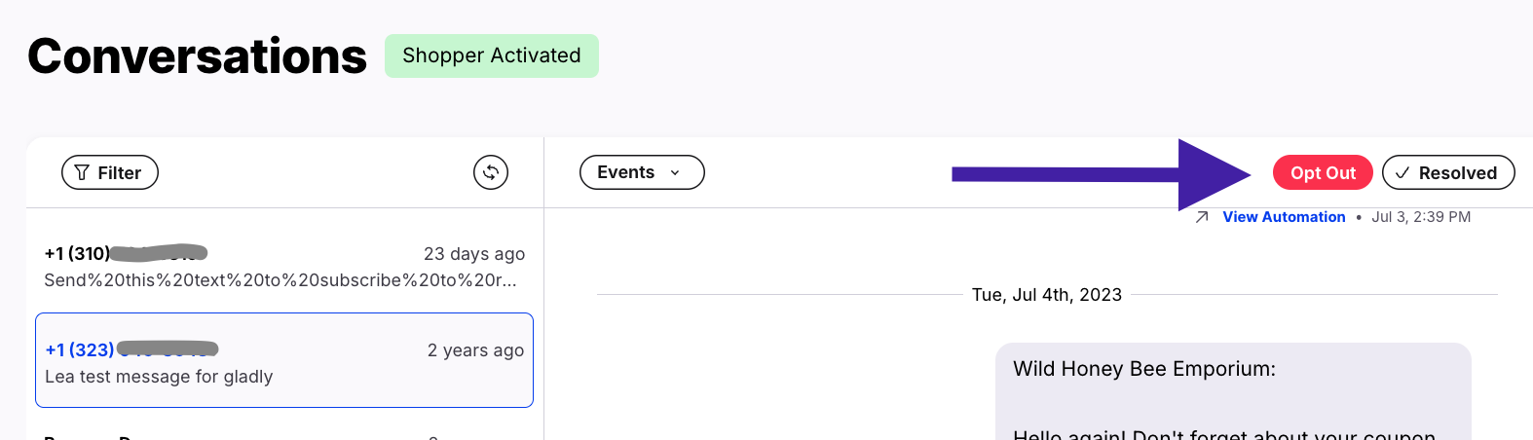
Task: Mark conversation as Resolved
Action: (1447, 172)
